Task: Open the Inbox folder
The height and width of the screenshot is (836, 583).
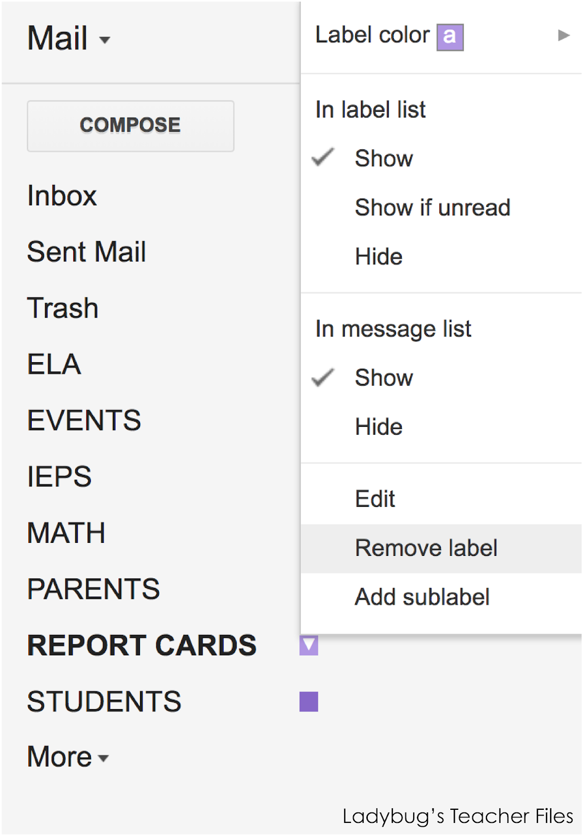Action: click(x=62, y=196)
